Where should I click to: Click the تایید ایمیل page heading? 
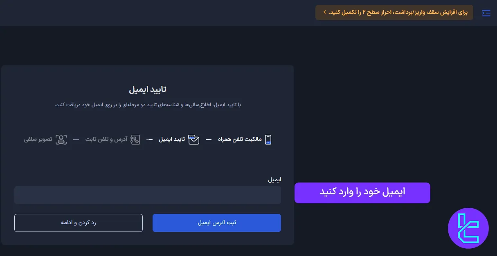147,89
